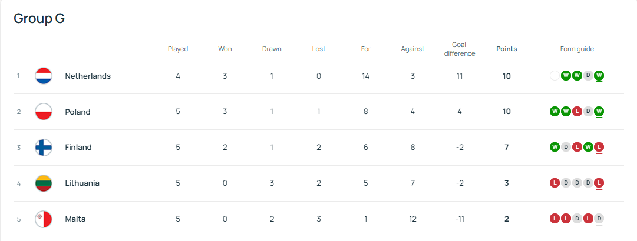Screen dimensions: 637x241
Task: Open the Poland team link
Action: [x=78, y=112]
